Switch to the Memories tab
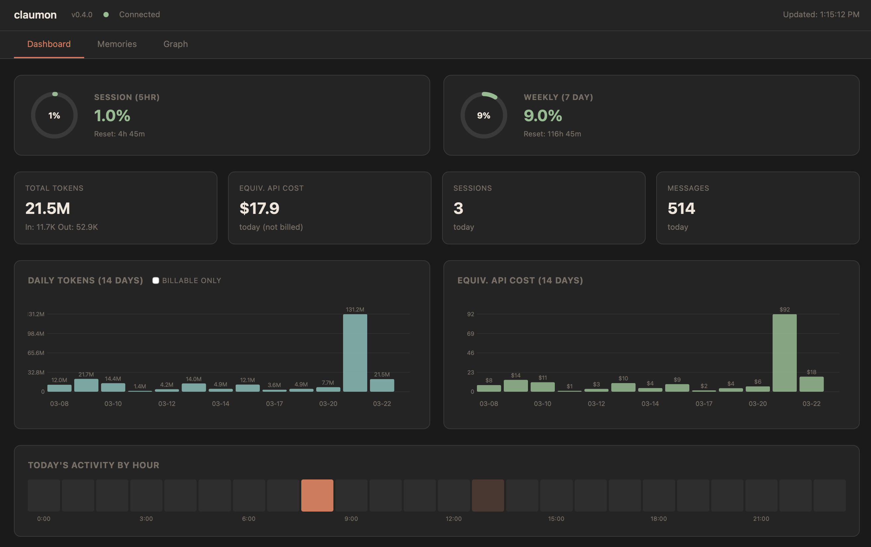 tap(116, 44)
